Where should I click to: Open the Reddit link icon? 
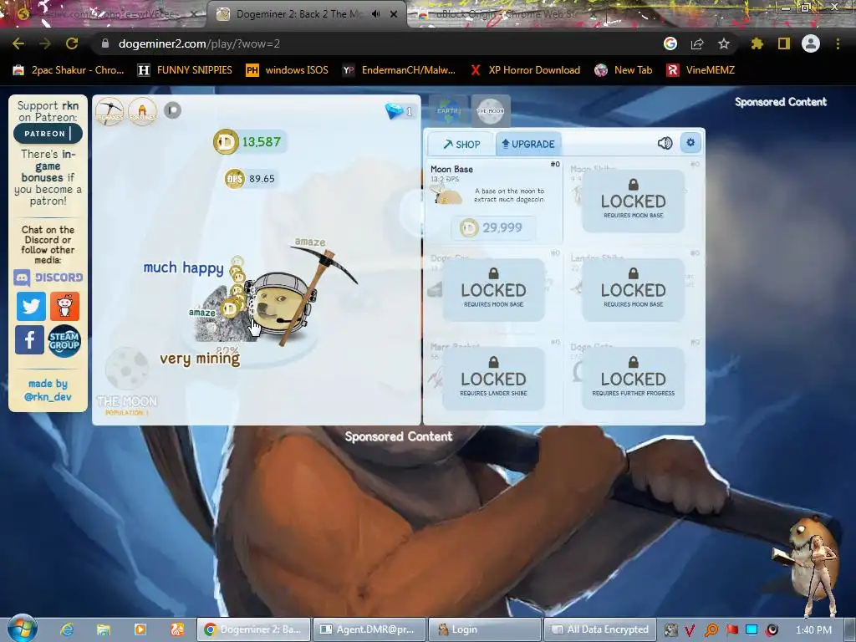[64, 306]
